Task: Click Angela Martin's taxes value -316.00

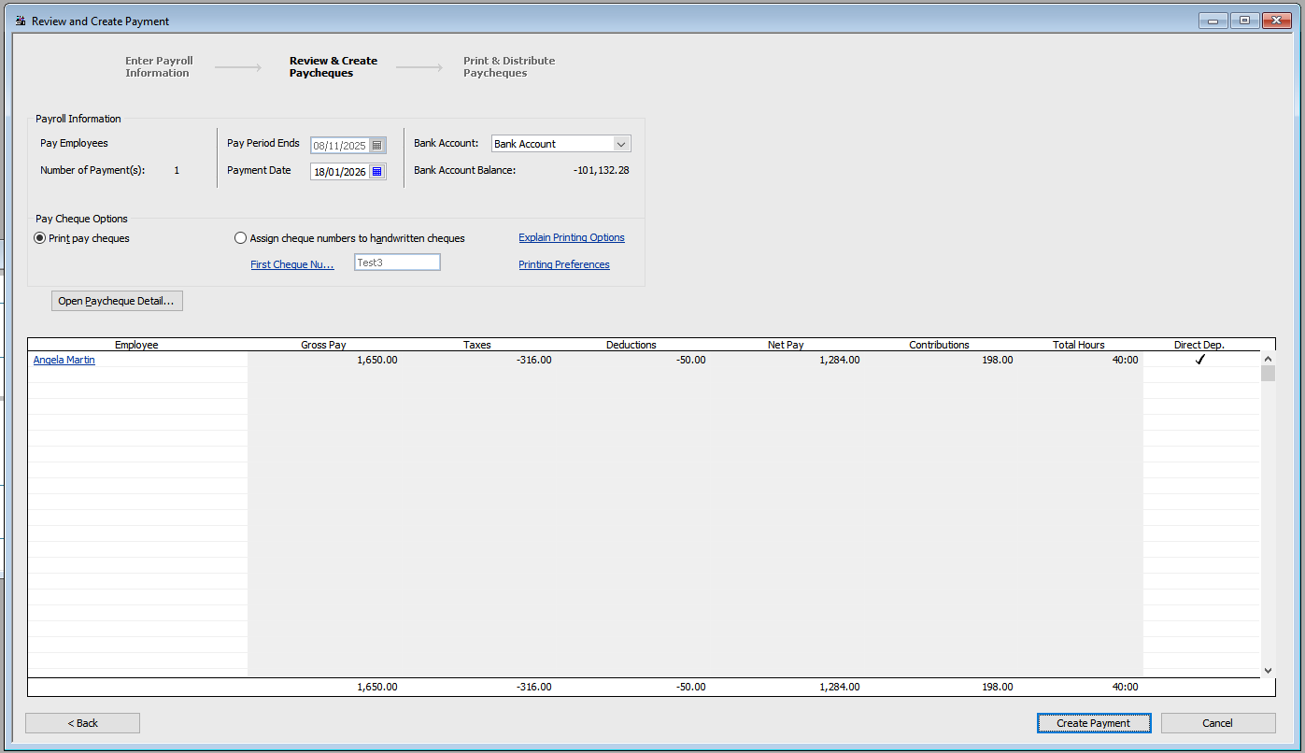Action: tap(533, 360)
